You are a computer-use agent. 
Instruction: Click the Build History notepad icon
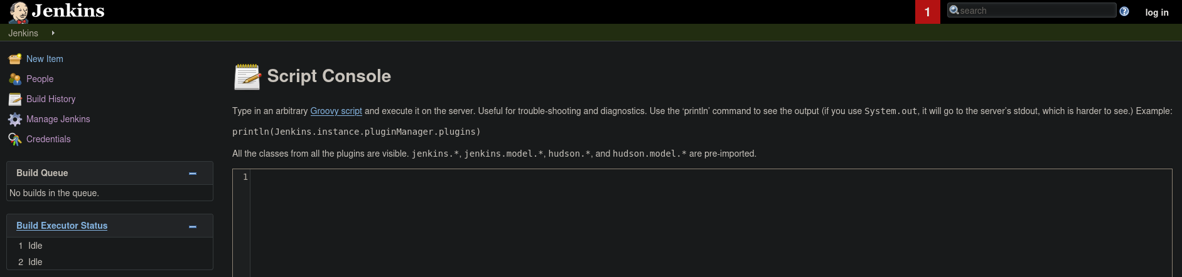point(15,99)
